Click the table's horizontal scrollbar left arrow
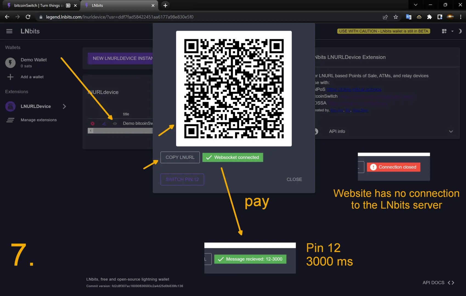This screenshot has height=296, width=466. (91, 131)
